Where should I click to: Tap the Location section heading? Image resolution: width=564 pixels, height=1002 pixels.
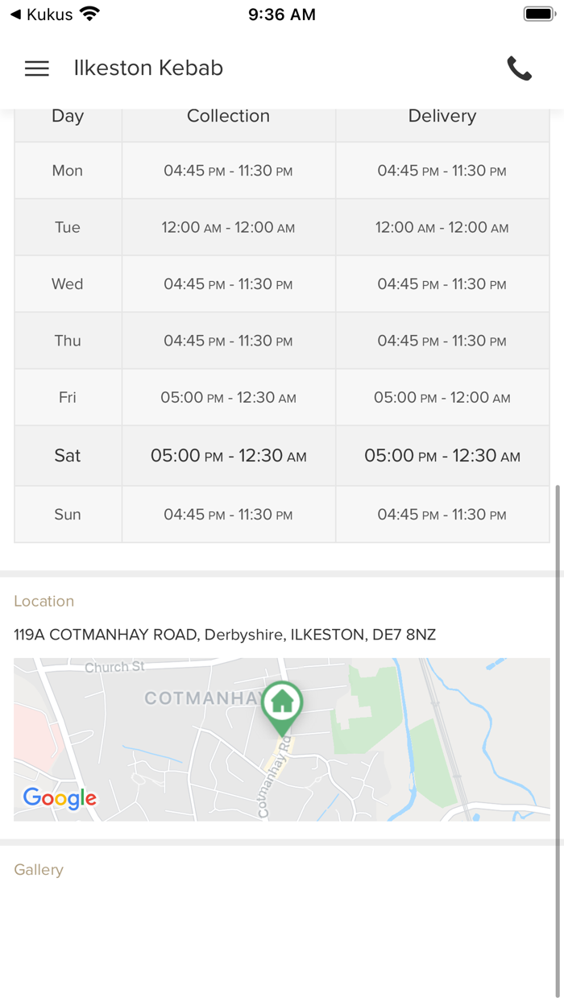click(44, 601)
